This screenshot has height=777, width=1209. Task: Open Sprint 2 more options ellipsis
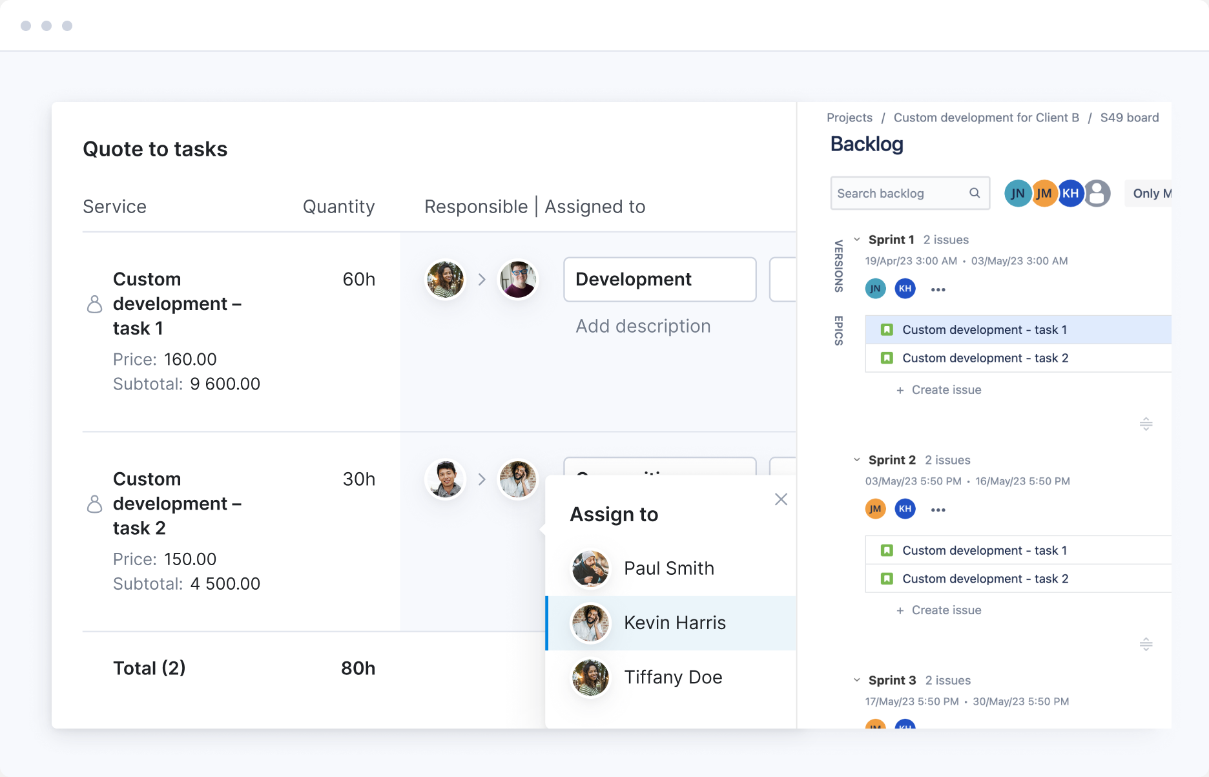[938, 510]
